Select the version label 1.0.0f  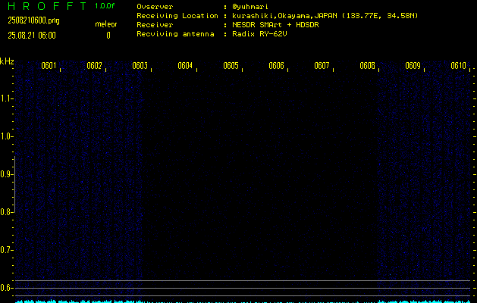pos(105,6)
